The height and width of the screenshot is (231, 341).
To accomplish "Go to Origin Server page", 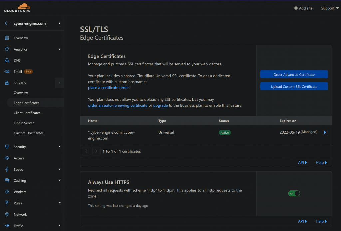I will [x=24, y=123].
